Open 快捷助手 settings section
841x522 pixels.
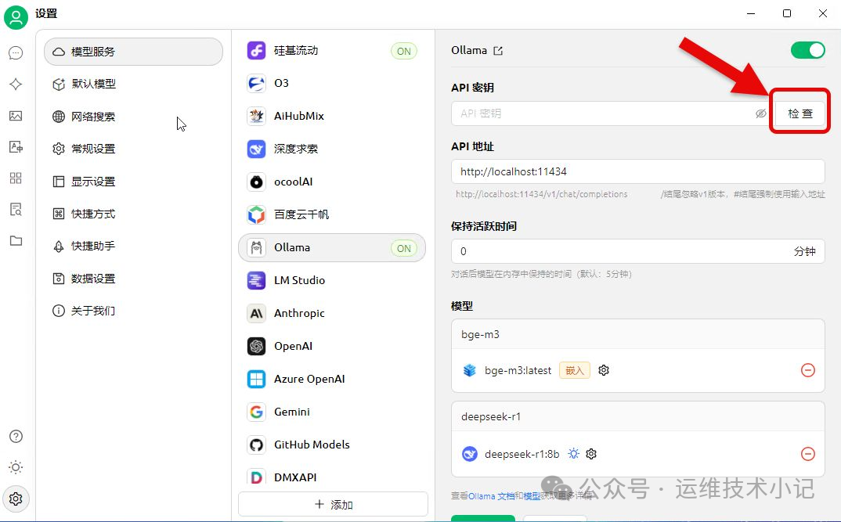(134, 246)
